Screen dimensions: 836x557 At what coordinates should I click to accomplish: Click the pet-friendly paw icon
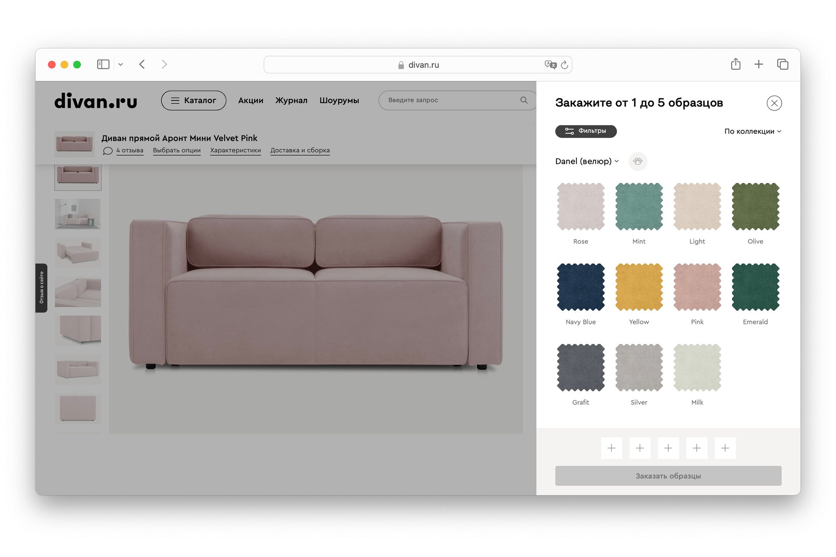pos(638,162)
